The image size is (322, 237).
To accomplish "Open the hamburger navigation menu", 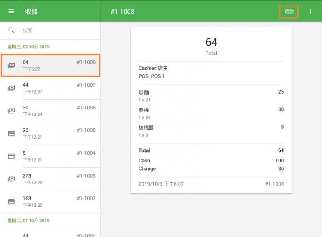I will 11,12.
